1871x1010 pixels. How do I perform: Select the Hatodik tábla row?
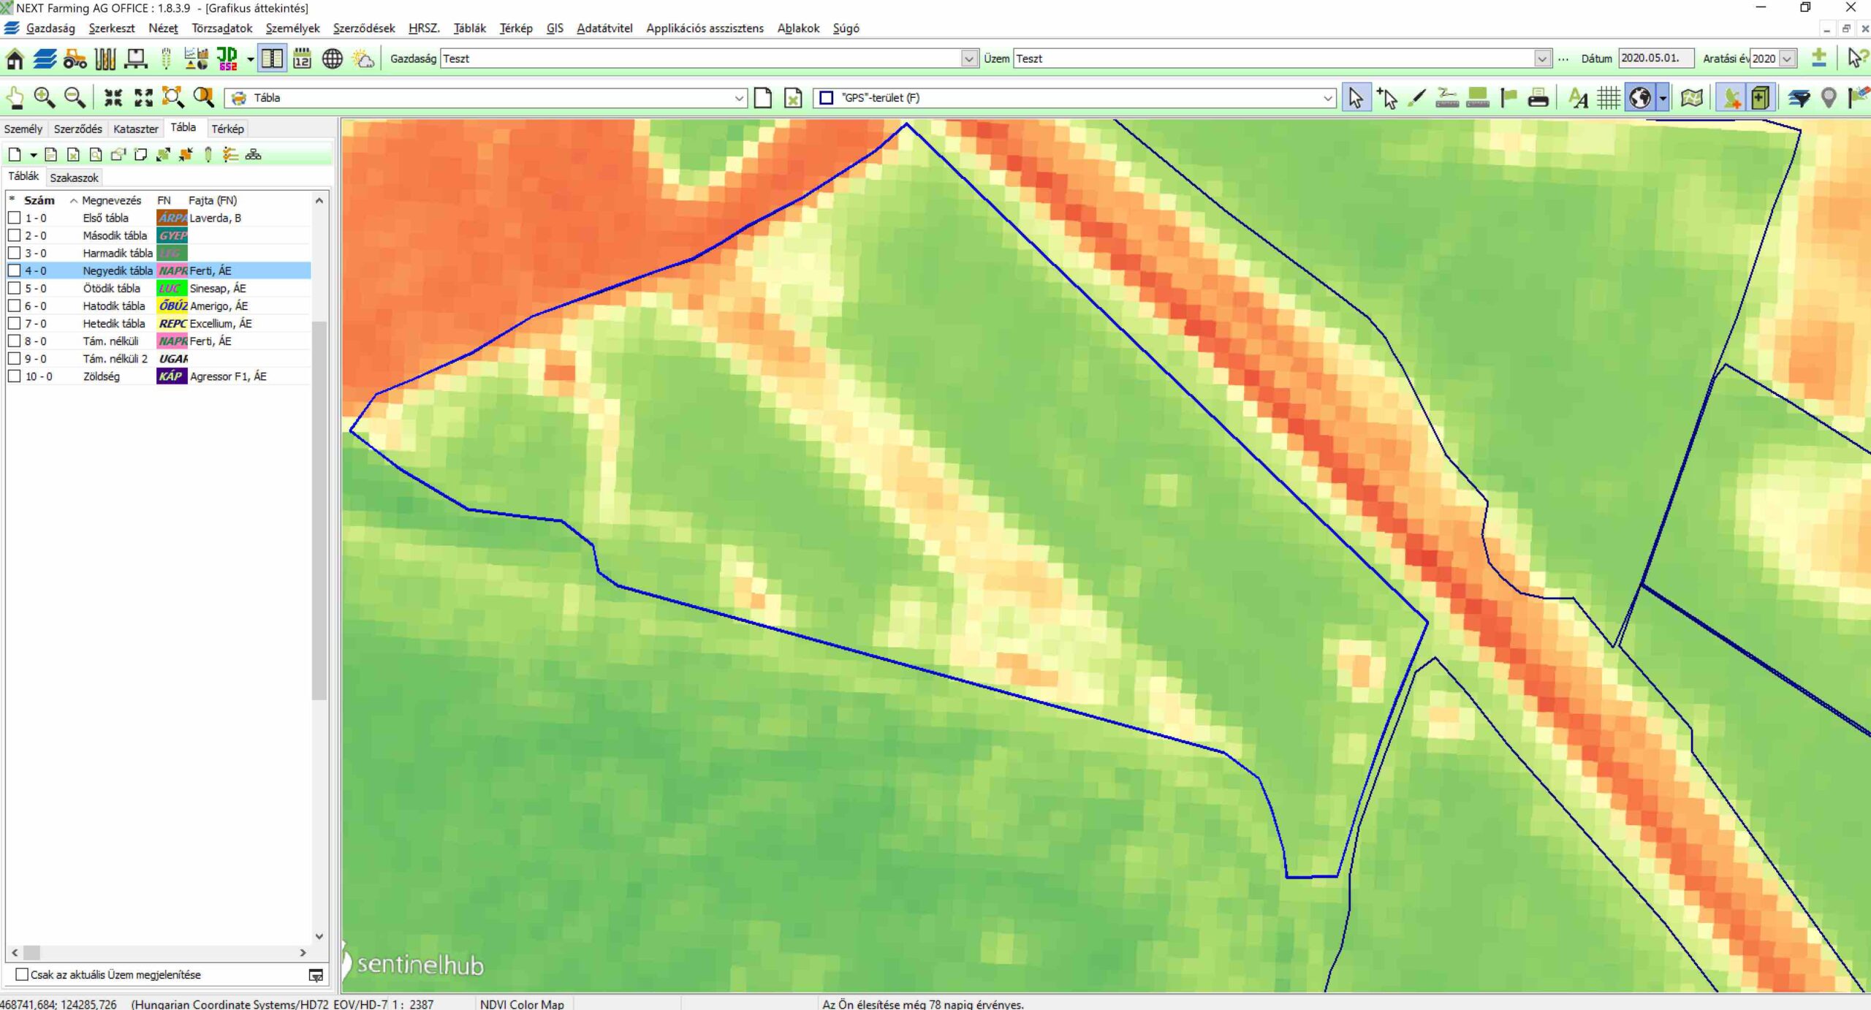[x=114, y=306]
